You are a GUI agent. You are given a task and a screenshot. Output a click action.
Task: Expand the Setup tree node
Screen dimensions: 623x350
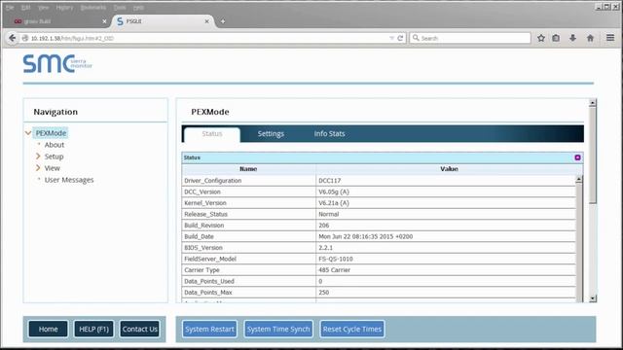(38, 157)
